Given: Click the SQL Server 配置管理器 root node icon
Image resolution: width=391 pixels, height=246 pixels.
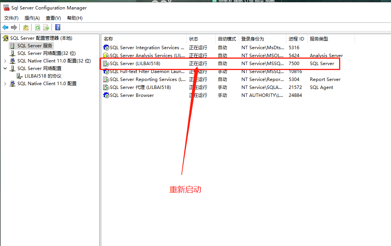Looking at the screenshot, I should 5,38.
